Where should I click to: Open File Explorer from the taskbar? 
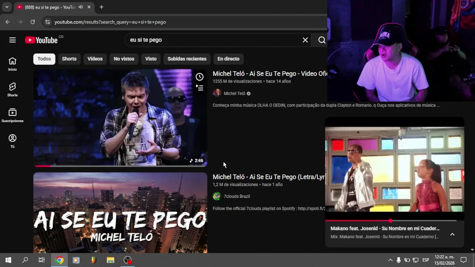click(x=110, y=260)
